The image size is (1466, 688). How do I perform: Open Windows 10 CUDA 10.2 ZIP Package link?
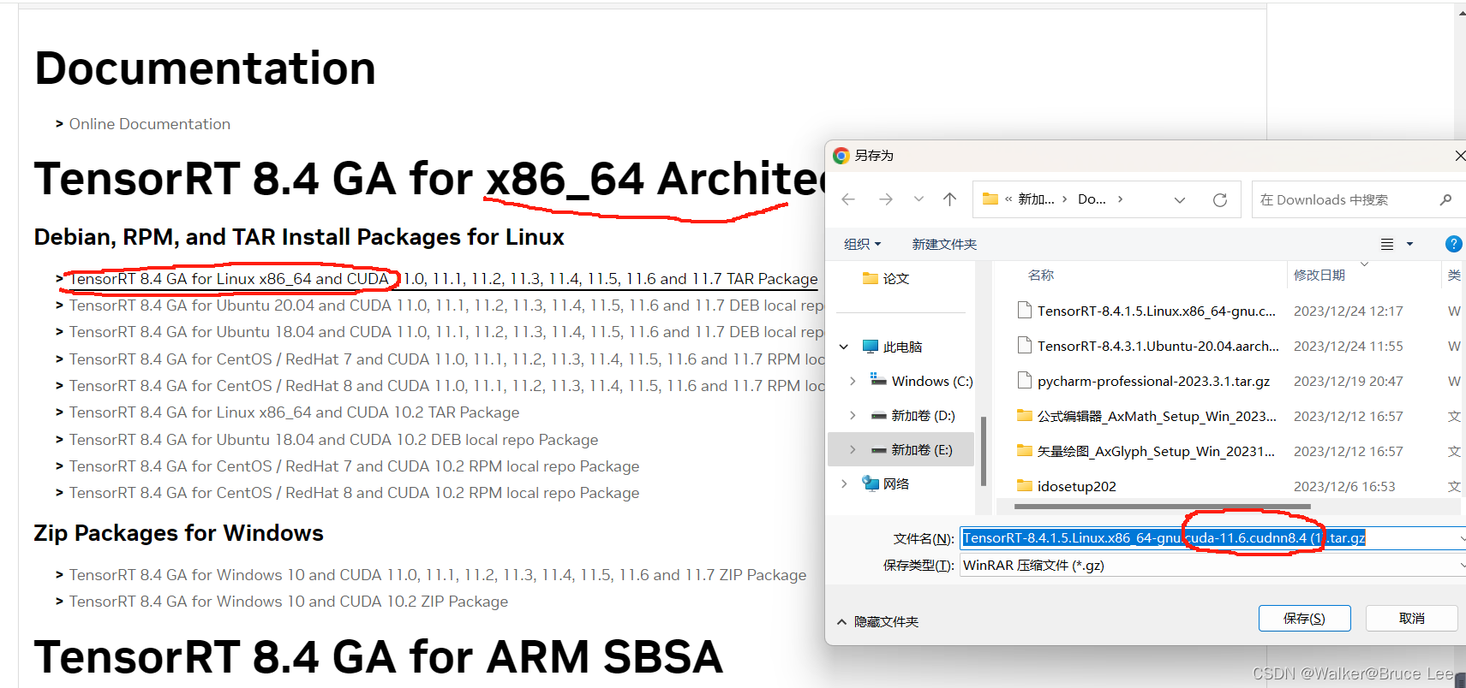[x=289, y=602]
